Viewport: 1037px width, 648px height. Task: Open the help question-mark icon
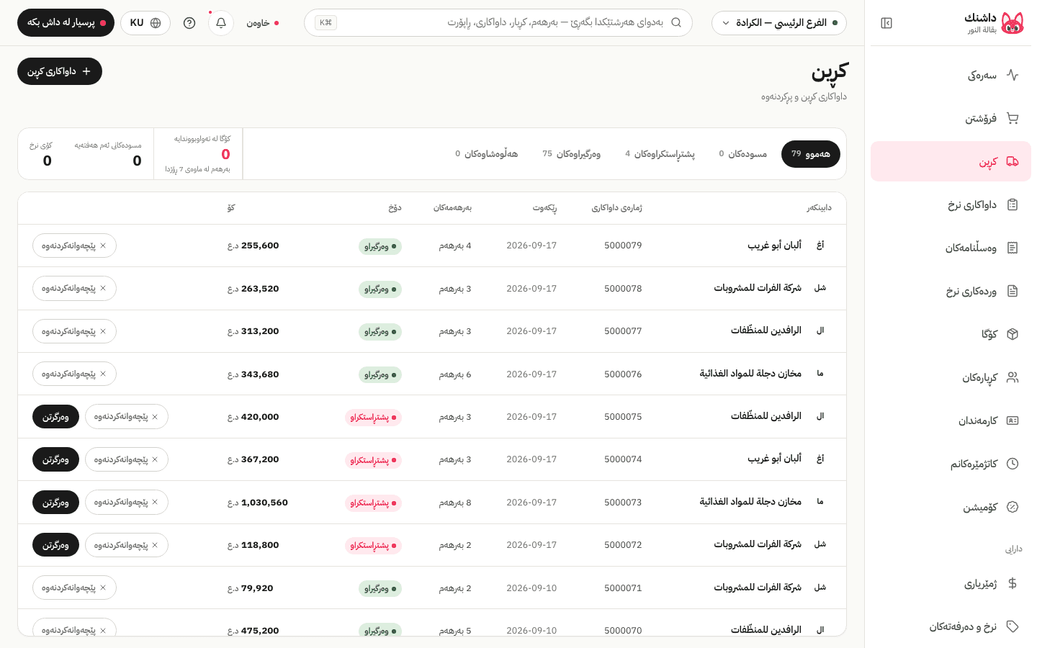189,23
